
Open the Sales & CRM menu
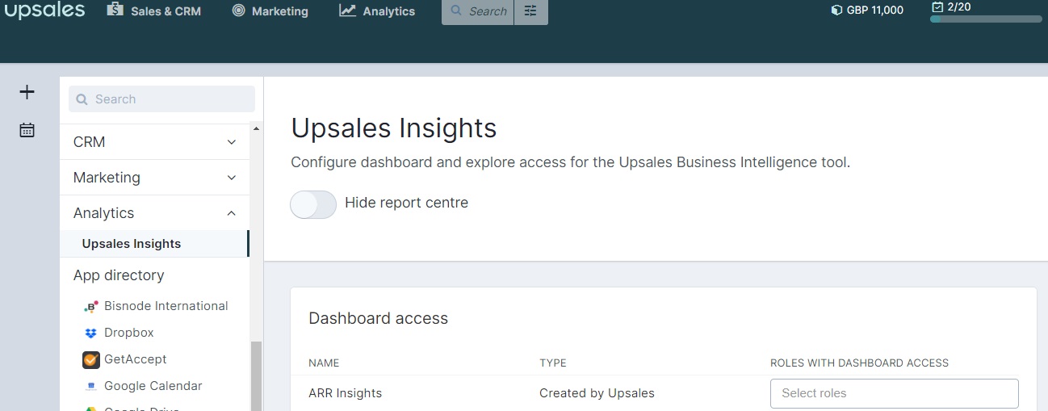(153, 11)
